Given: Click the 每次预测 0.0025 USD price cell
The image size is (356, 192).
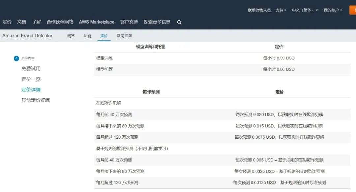Looking at the screenshot, I should [279, 171].
